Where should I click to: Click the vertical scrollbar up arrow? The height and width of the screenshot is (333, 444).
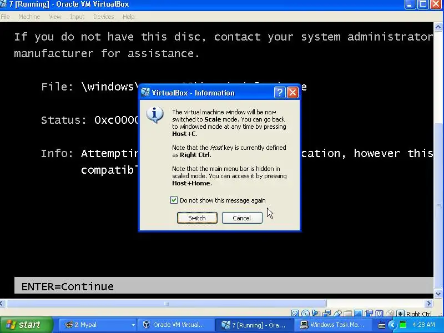(x=438, y=27)
